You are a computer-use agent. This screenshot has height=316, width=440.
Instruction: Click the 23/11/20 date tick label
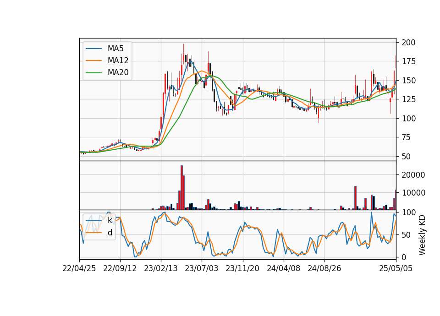pos(242,269)
